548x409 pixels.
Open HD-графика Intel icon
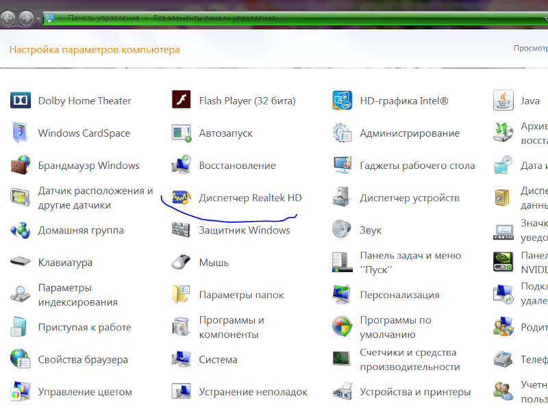tap(342, 101)
